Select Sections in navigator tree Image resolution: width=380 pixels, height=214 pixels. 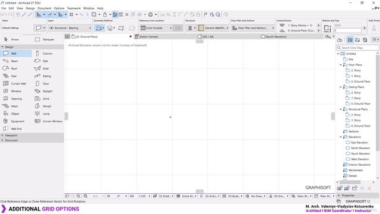354,131
